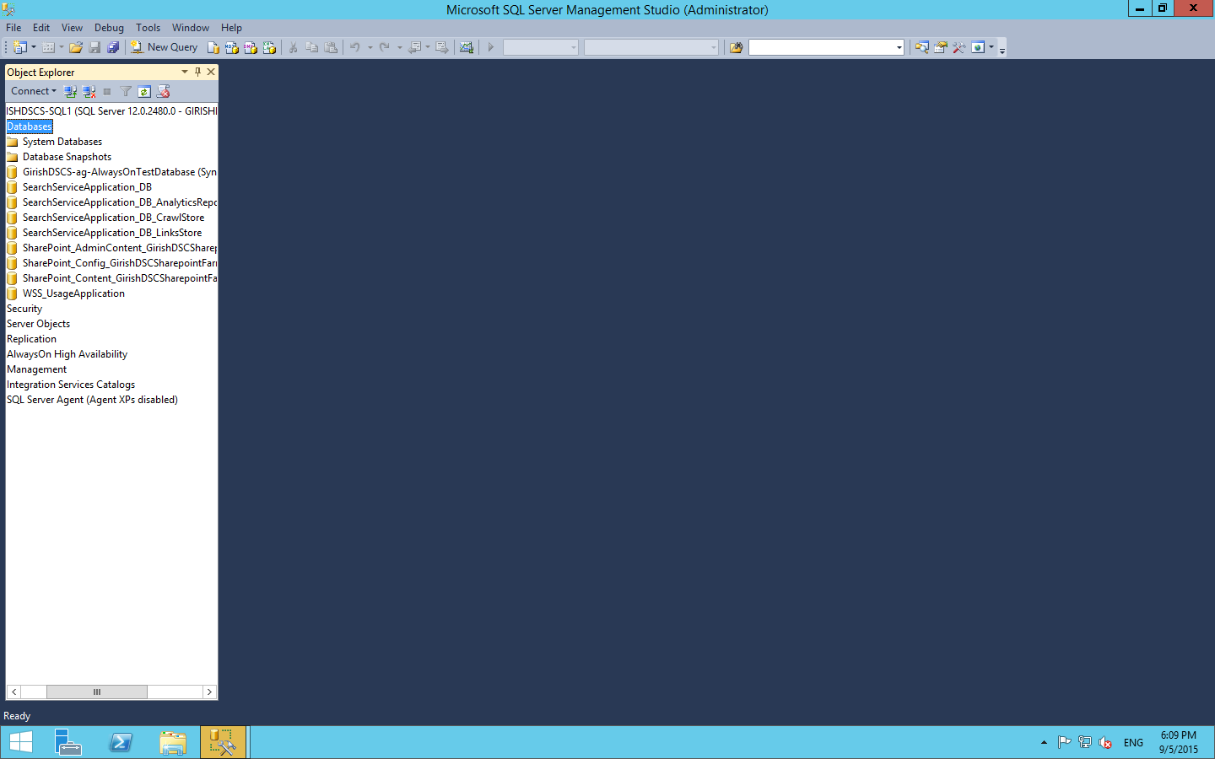Open the Window menu
1215x759 pixels.
tap(191, 28)
